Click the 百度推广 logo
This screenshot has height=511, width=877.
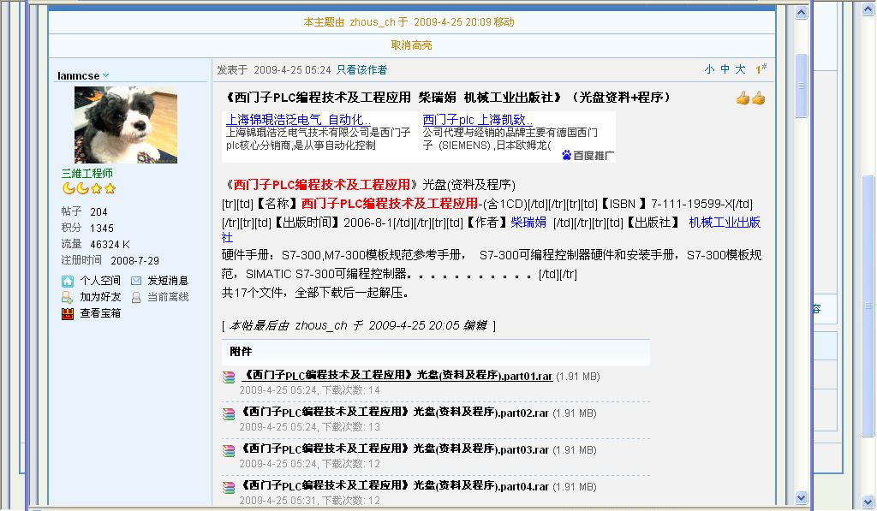coord(588,156)
